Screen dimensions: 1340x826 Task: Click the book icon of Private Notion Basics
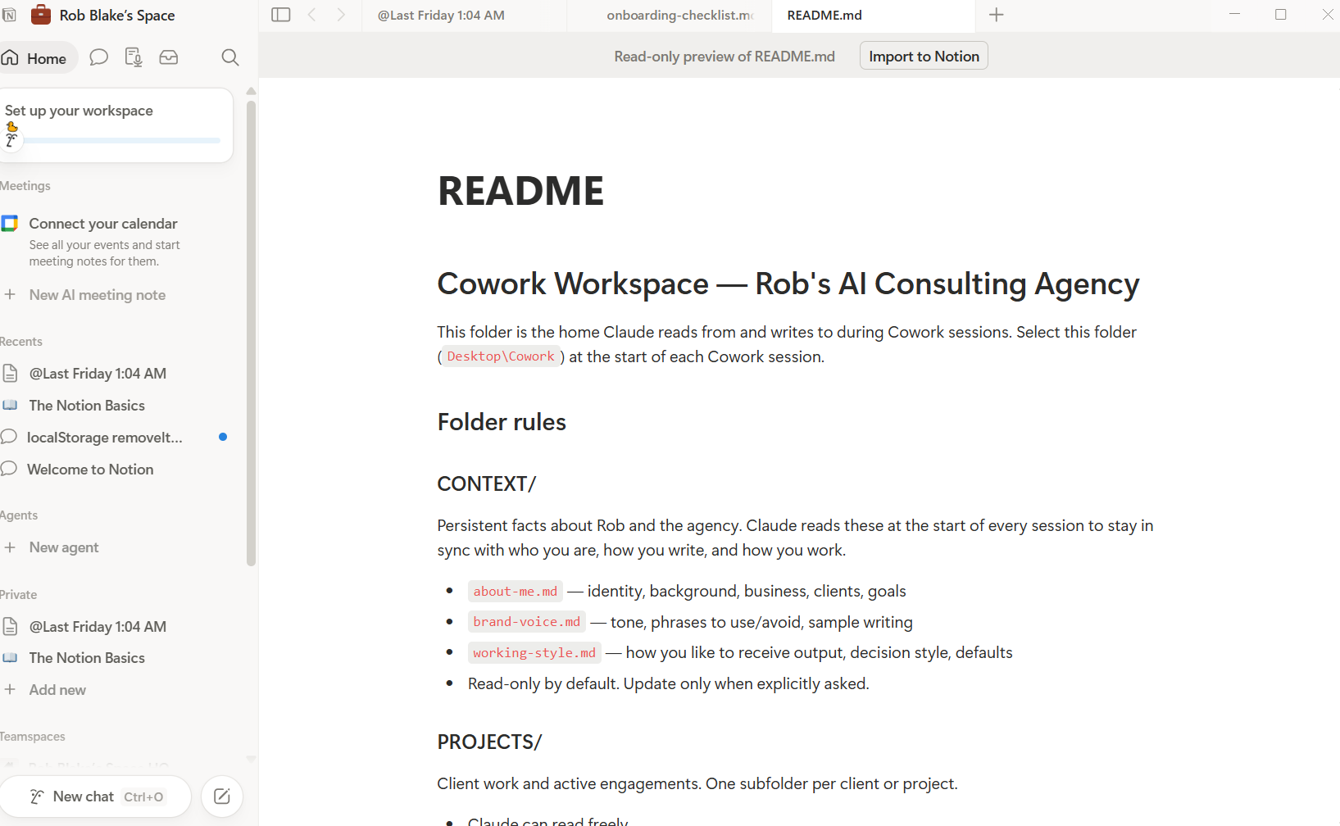(x=10, y=657)
